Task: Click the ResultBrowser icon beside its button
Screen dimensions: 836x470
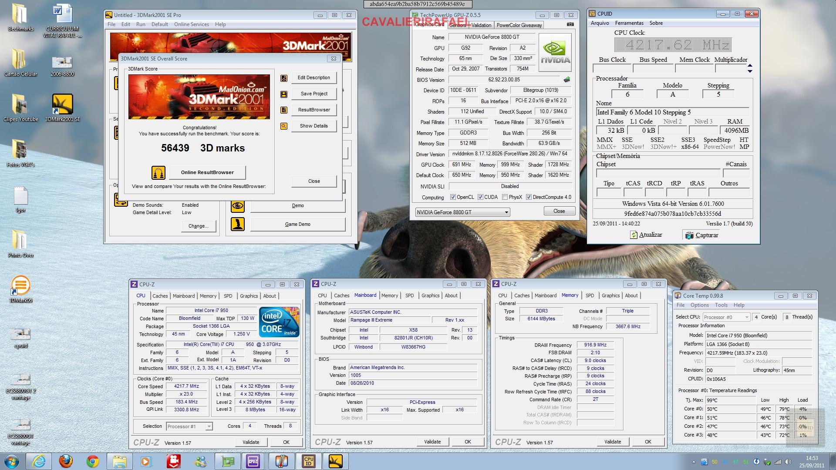Action: [x=284, y=110]
